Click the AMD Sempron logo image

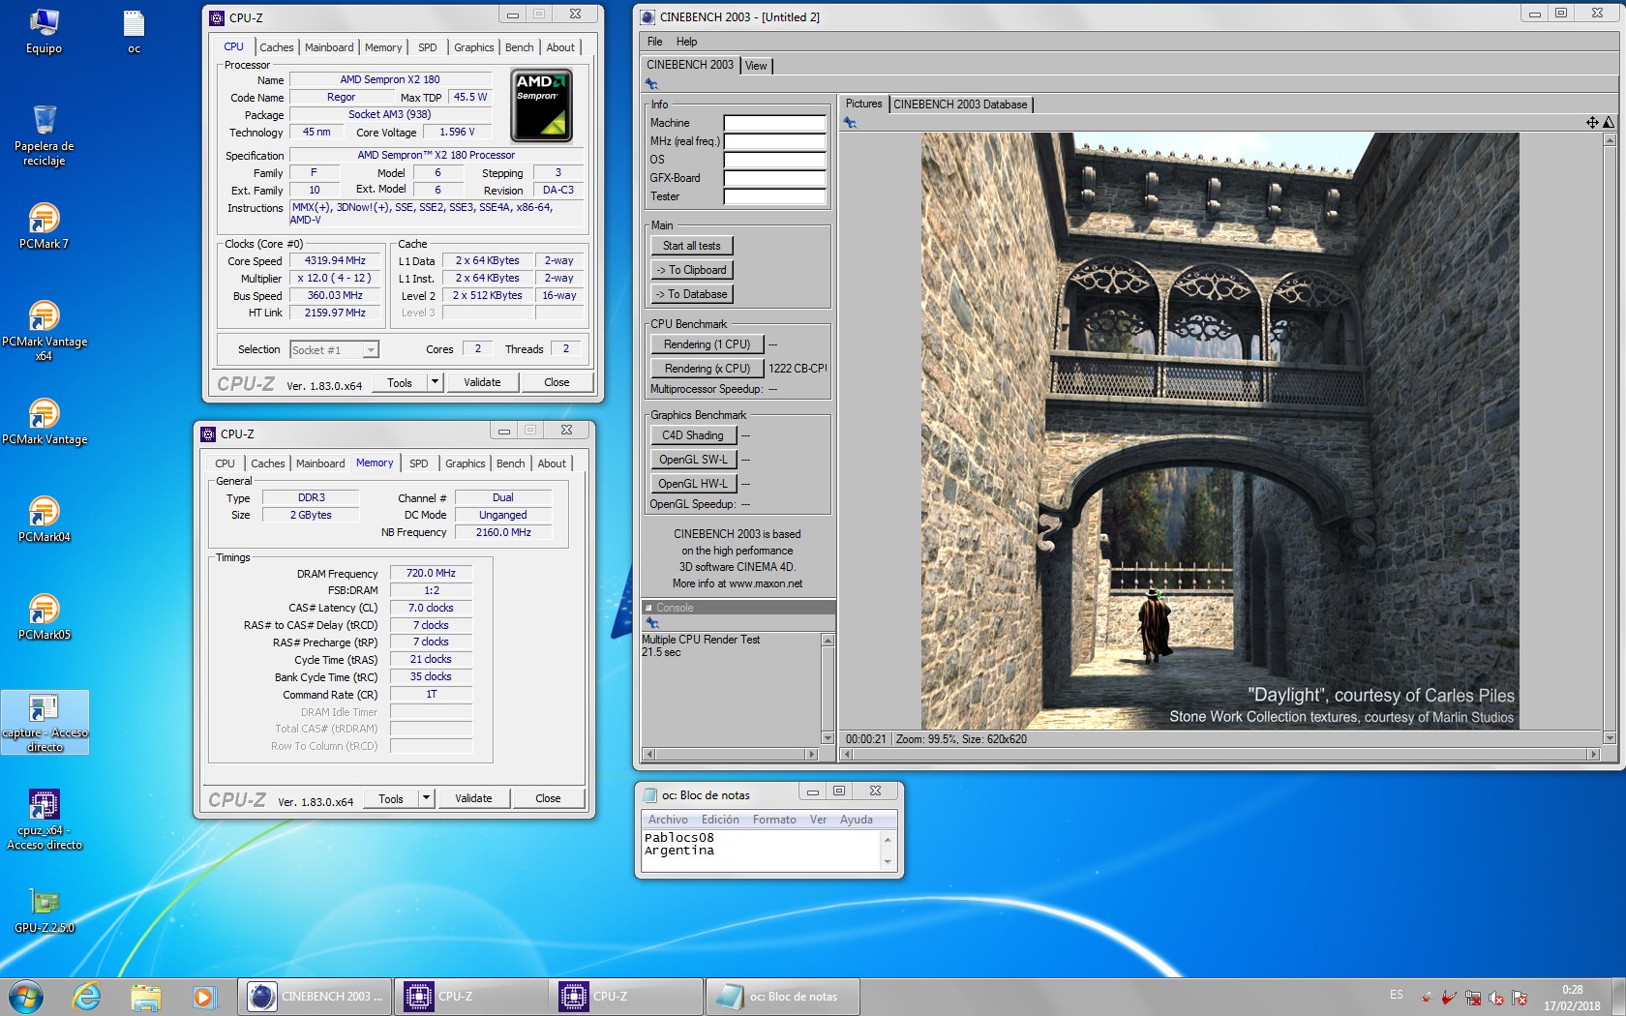tap(541, 105)
